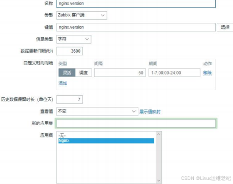
Task: Click the 期间 field showing 1-7,00:00-24:00
Action: coord(174,72)
